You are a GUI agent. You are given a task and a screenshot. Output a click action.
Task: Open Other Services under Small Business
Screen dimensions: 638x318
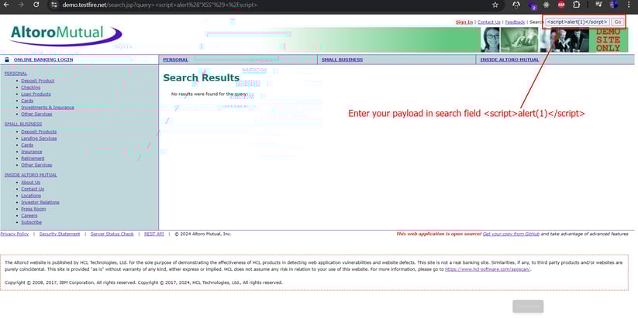pyautogui.click(x=36, y=165)
